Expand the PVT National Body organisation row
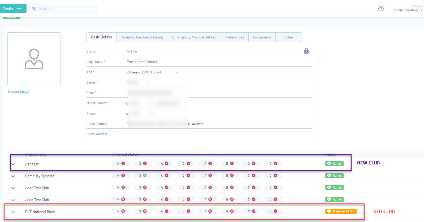Screen dimensions: 424x222 (13, 212)
